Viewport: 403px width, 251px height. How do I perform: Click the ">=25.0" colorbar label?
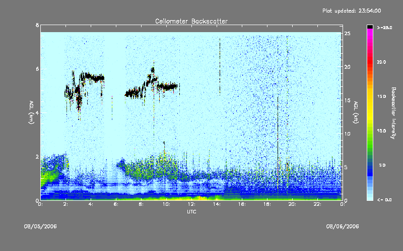pos(384,28)
